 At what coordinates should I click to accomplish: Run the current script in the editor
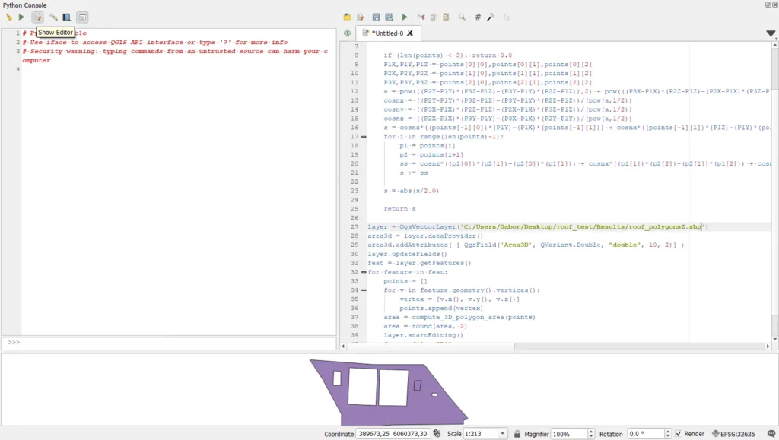coord(405,17)
